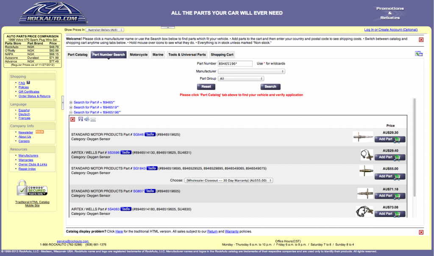Click the icon right of Shopping Cart tab
The width and height of the screenshot is (434, 256).
coord(419,54)
